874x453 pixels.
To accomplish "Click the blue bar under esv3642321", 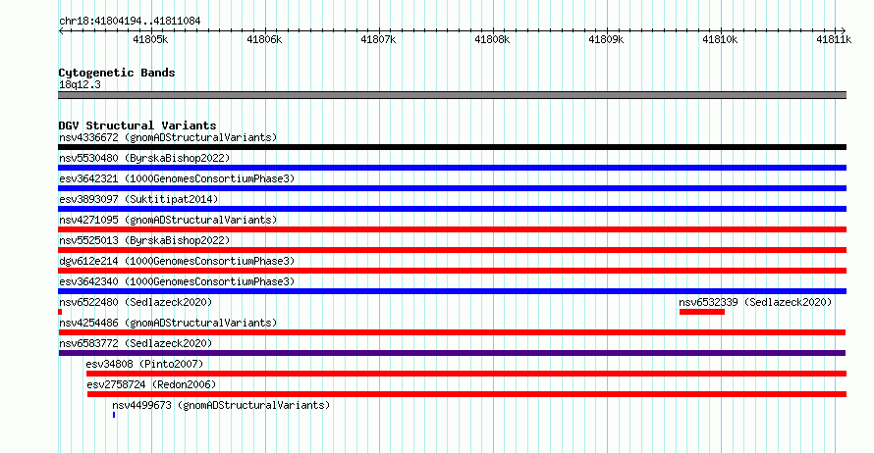I will 452,188.
